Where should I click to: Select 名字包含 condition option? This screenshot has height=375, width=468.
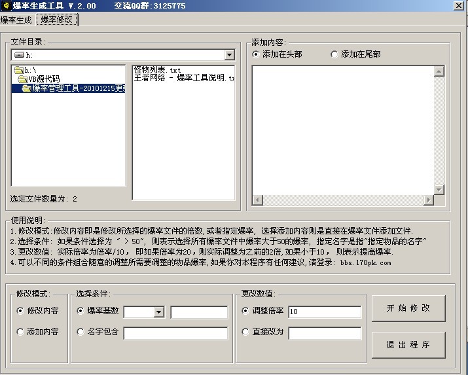click(81, 332)
